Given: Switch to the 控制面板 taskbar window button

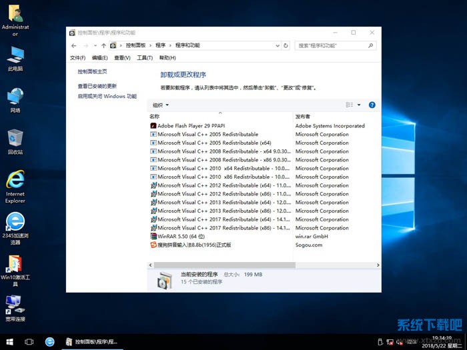Looking at the screenshot, I should (92, 341).
